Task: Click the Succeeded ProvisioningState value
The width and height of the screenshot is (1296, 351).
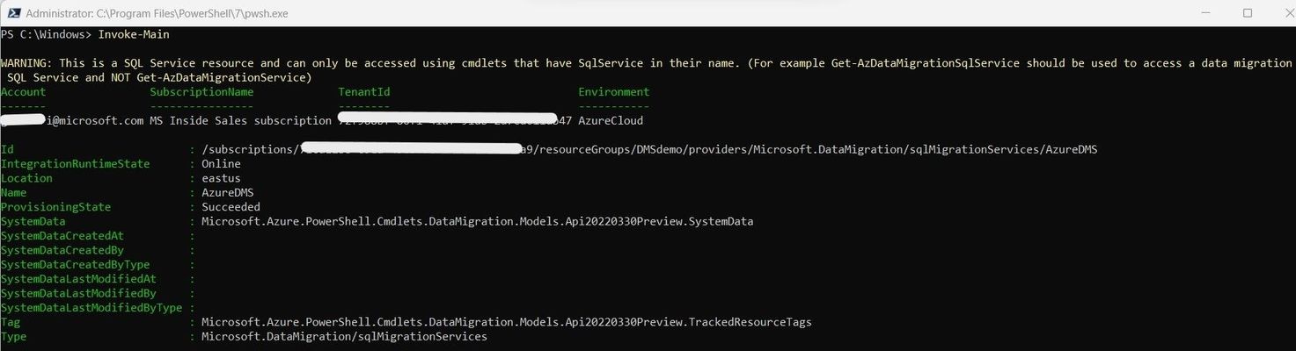Action: coord(231,207)
